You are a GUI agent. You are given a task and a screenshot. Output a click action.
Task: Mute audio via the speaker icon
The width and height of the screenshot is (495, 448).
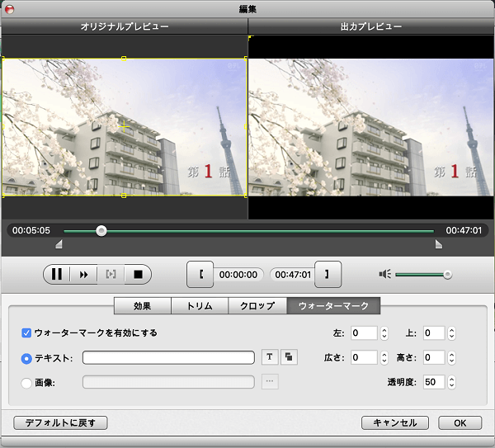[384, 274]
